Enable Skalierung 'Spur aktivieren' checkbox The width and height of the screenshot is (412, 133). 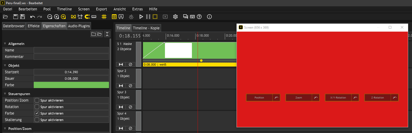tap(37, 120)
